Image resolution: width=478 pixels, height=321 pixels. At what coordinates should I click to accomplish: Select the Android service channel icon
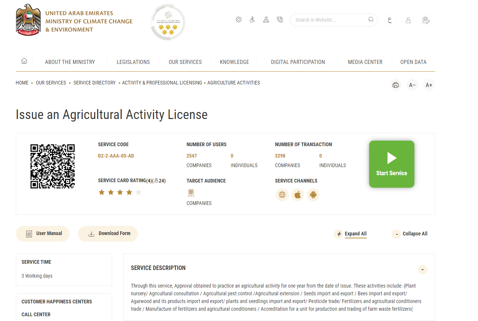click(313, 195)
